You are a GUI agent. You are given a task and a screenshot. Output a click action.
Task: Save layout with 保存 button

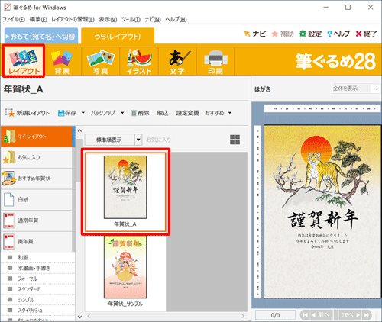[x=67, y=113]
